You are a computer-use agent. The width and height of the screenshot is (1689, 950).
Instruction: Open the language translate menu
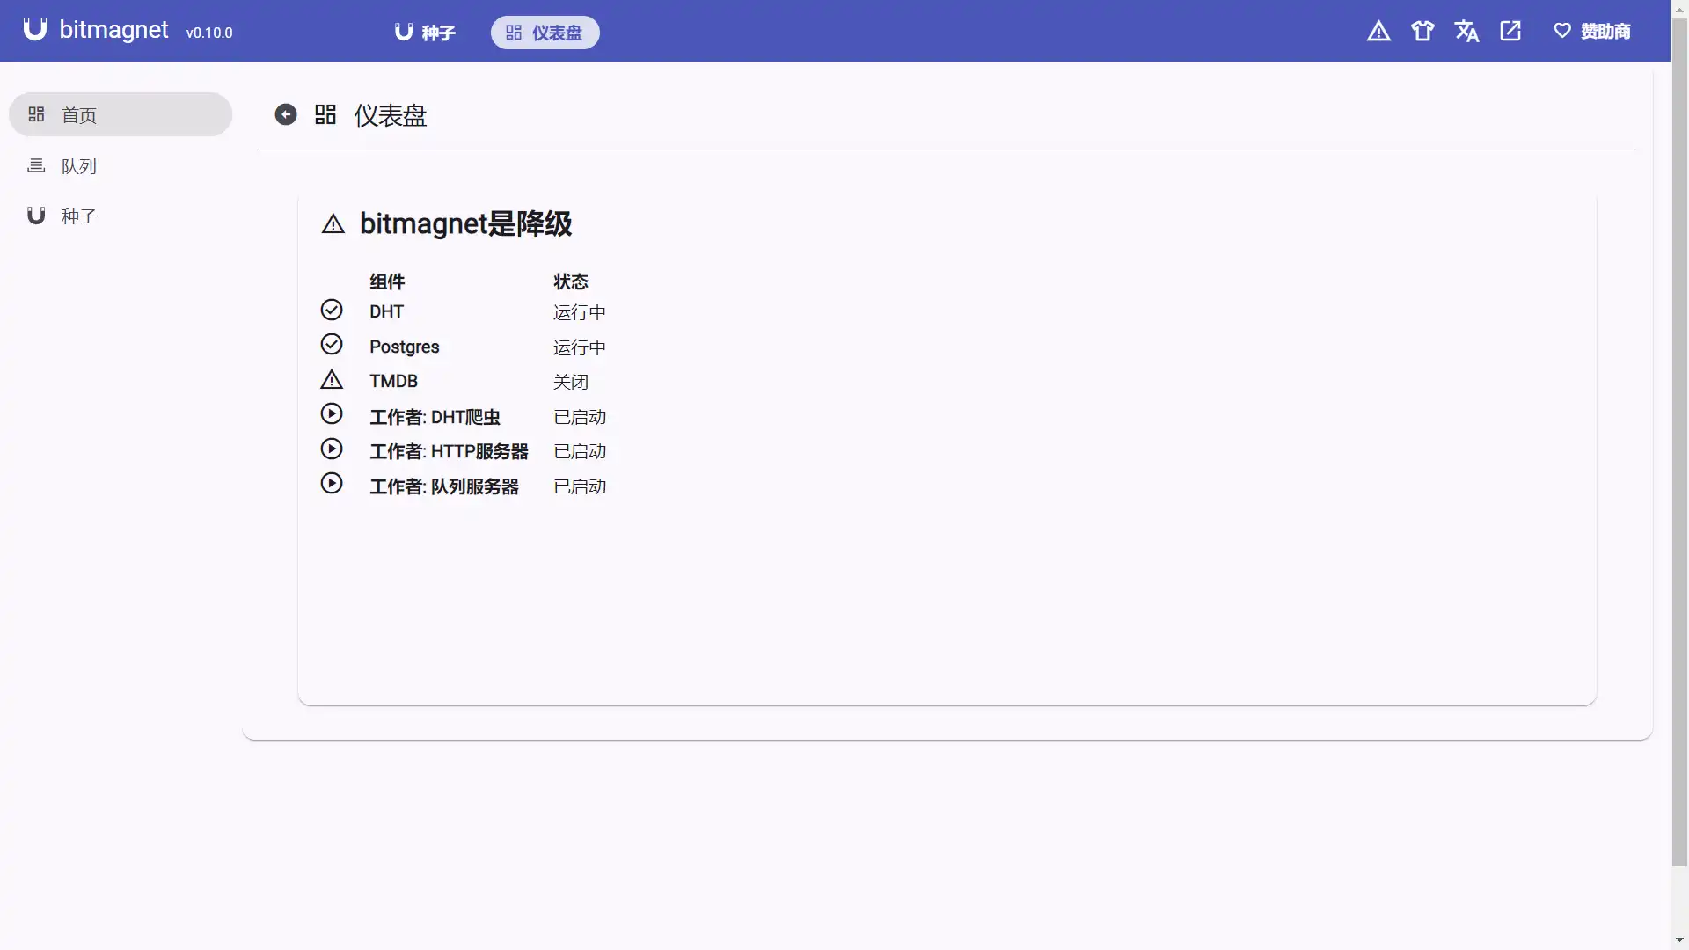(x=1466, y=32)
